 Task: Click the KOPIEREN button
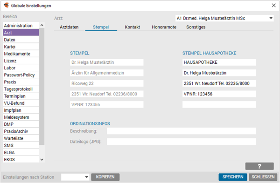105,177
